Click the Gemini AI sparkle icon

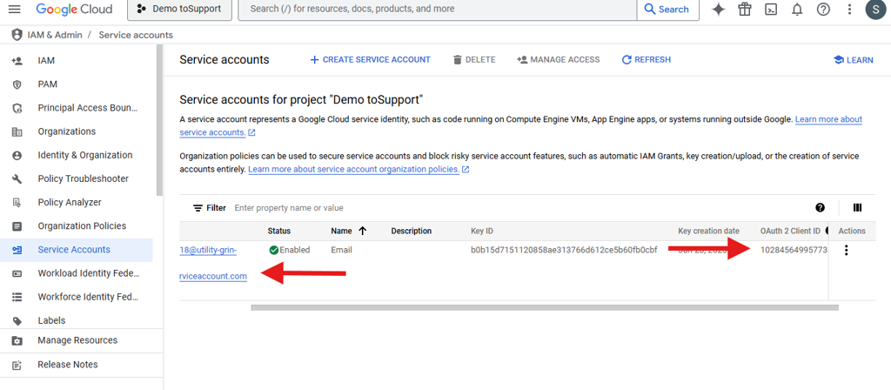pos(719,10)
